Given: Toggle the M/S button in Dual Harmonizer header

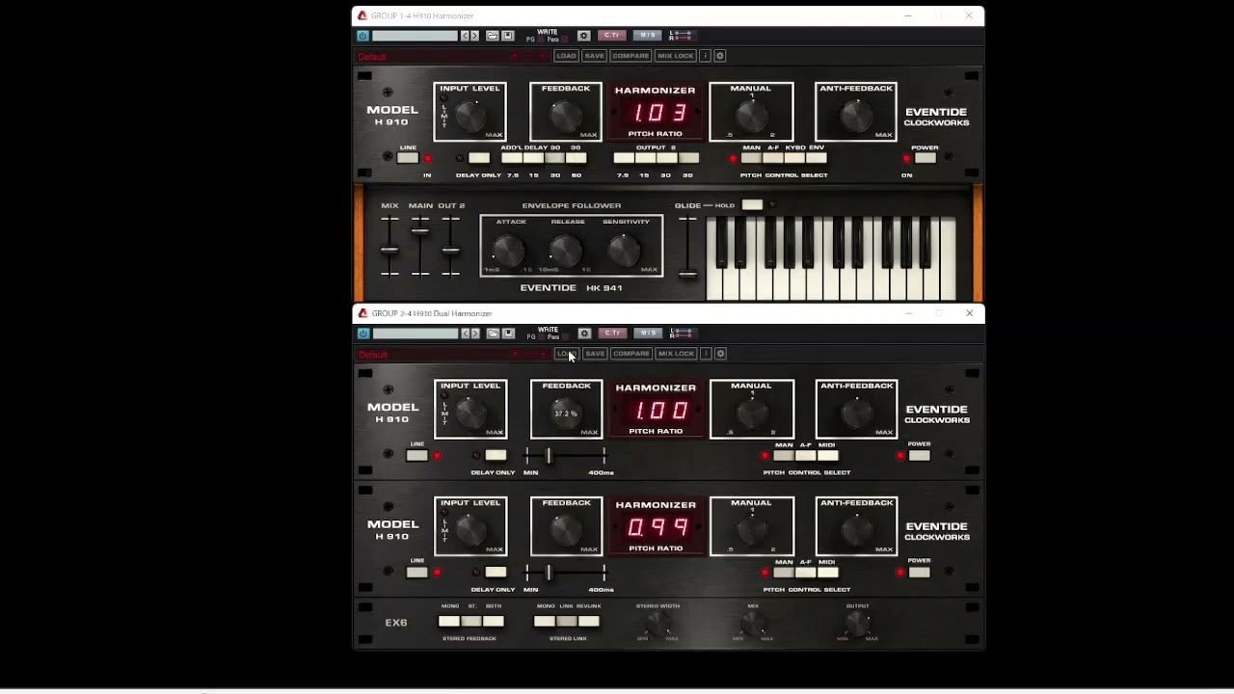Looking at the screenshot, I should (647, 334).
